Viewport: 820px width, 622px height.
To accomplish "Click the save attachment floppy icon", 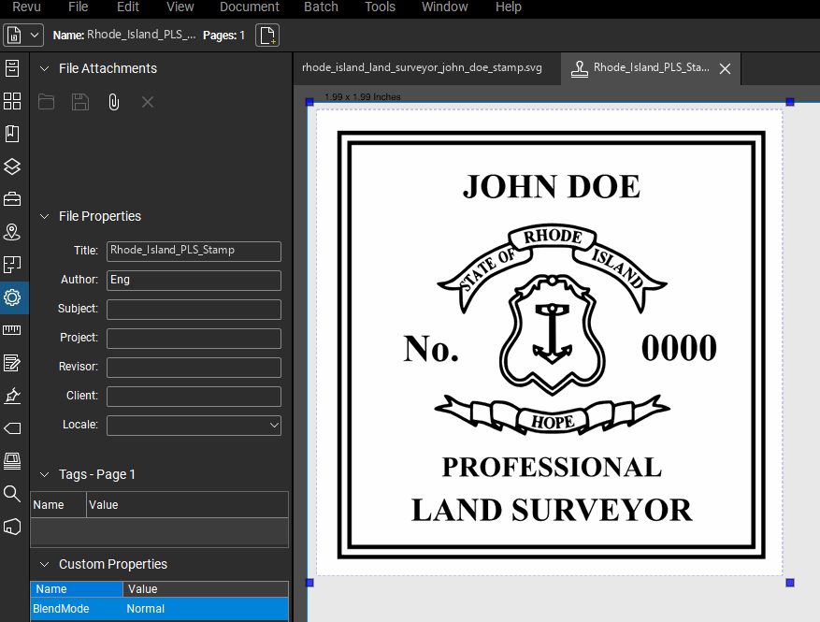I will tap(80, 102).
